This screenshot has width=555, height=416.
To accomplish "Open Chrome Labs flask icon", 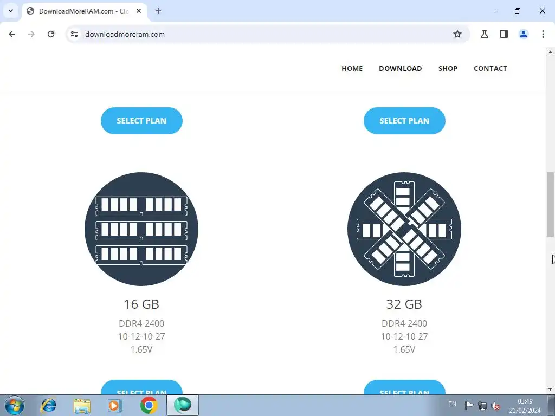I will [484, 34].
